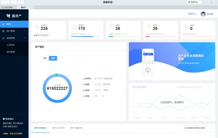
Task: Click the user avatar next to 李先瑞
Action: coord(203,14)
